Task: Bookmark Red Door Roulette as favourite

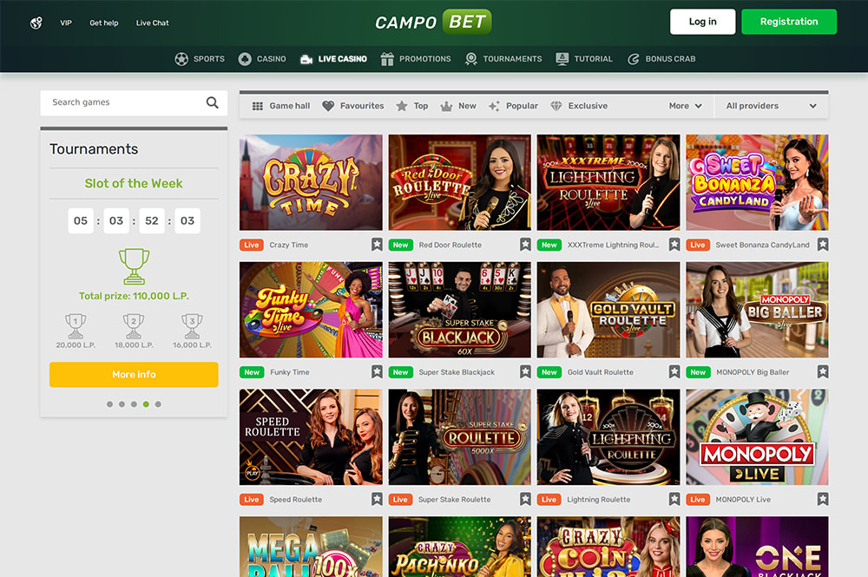Action: 525,245
